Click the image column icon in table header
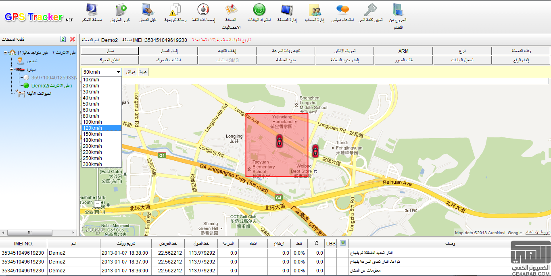551x276 pixels. 343,243
